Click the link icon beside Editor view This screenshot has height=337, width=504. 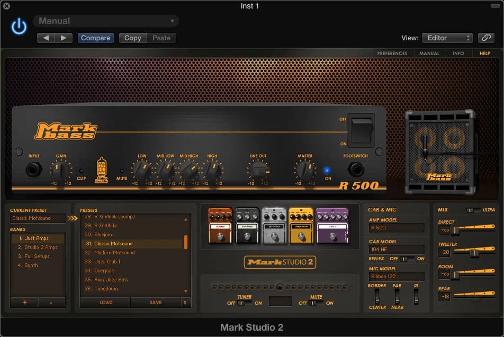pyautogui.click(x=485, y=38)
